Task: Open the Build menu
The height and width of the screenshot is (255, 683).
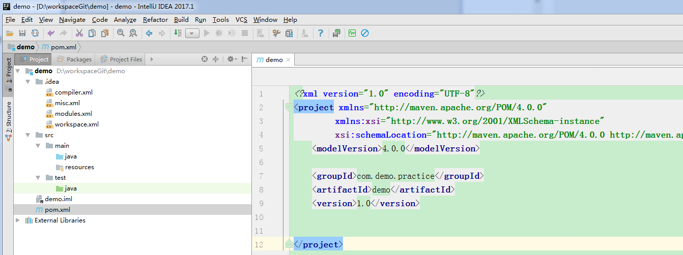Action: [181, 20]
